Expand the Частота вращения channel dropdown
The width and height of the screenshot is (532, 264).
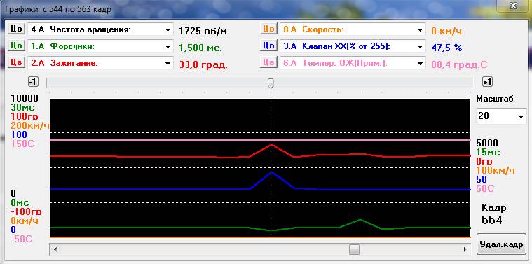click(168, 30)
